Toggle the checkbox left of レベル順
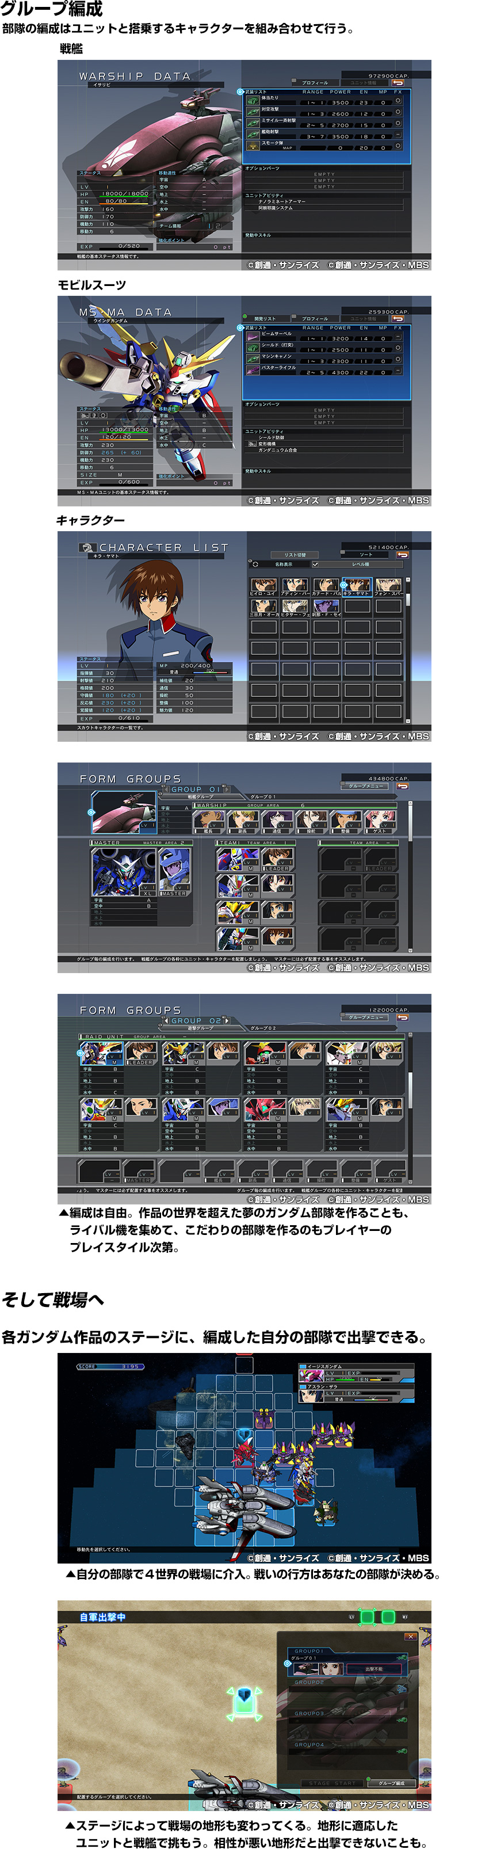Viewport: 489px width, 1849px height. 315,564
